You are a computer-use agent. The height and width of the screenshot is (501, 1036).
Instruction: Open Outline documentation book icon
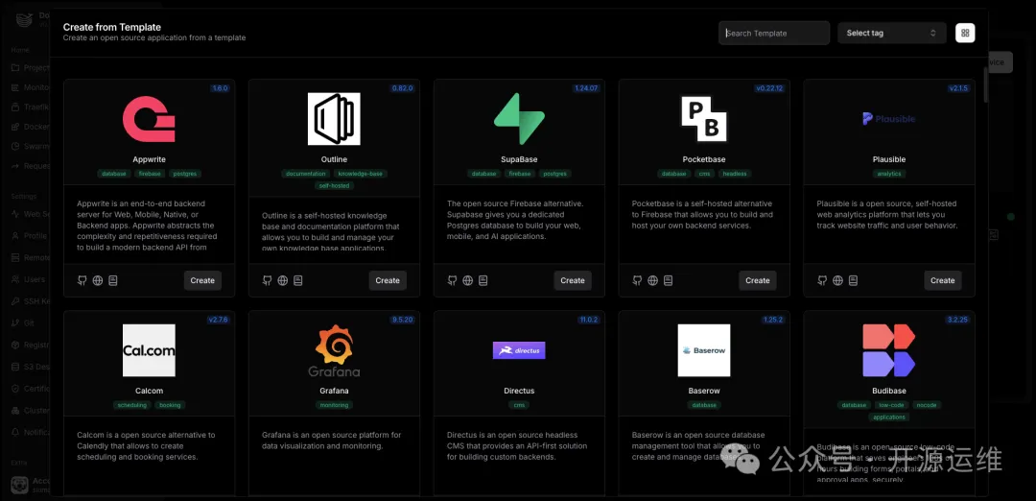pyautogui.click(x=298, y=280)
